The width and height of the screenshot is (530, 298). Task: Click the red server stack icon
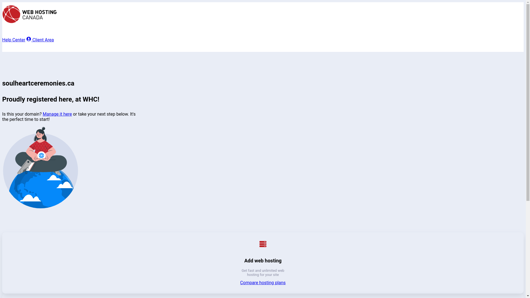[x=263, y=244]
